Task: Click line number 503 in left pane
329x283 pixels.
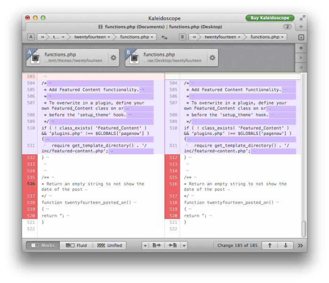Action: point(31,77)
